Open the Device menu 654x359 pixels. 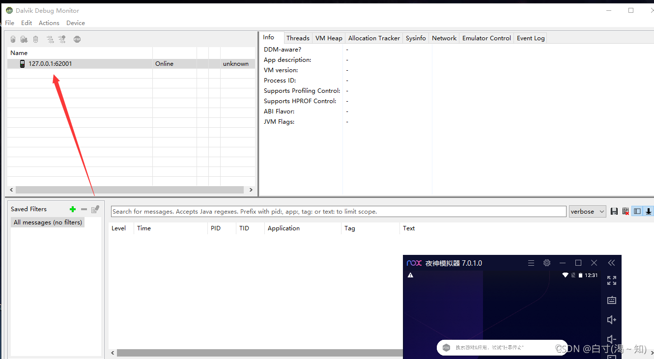click(75, 23)
